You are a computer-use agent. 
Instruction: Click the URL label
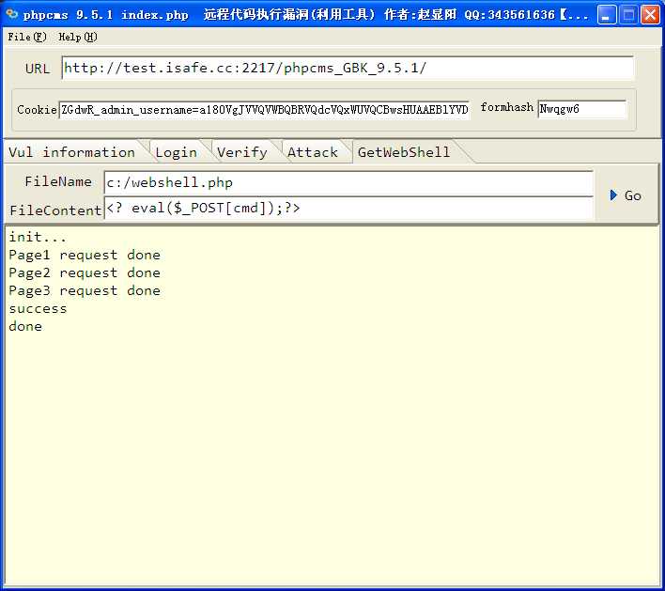(38, 69)
